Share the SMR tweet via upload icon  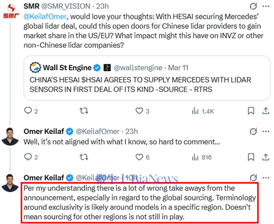point(266,111)
